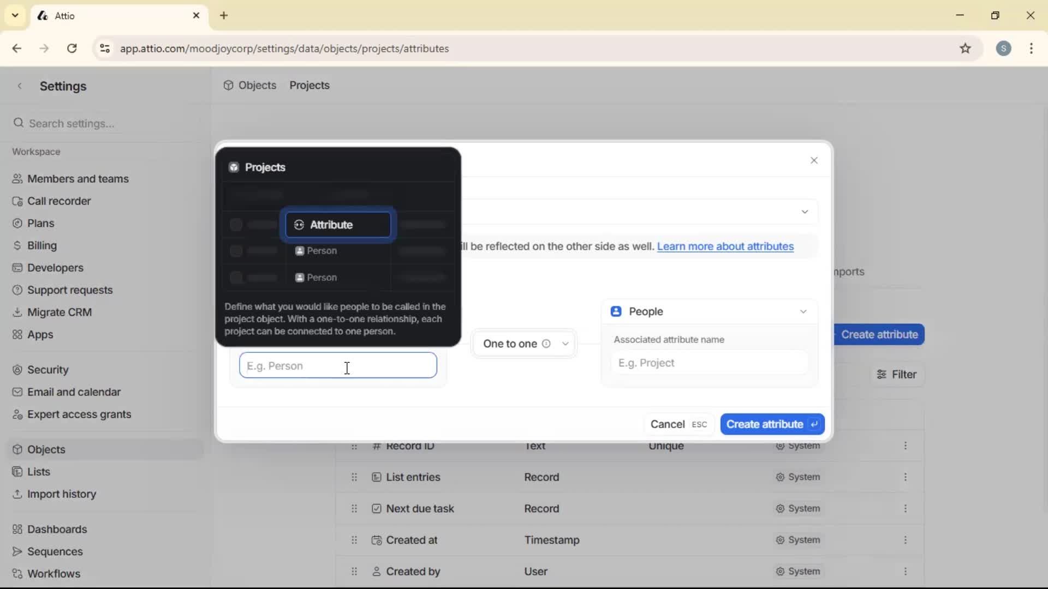Switch to the Objects tab
This screenshot has height=589, width=1048.
click(x=257, y=85)
